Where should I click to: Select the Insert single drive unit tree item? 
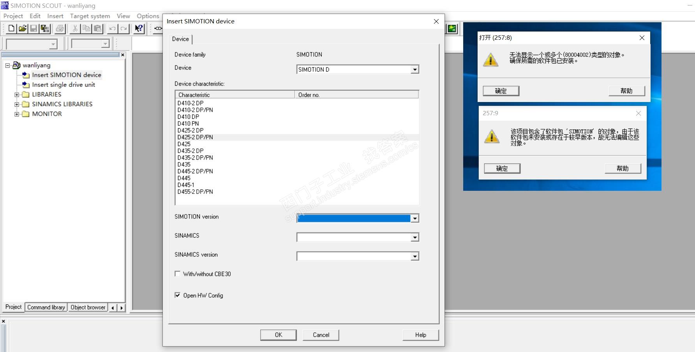tap(64, 84)
